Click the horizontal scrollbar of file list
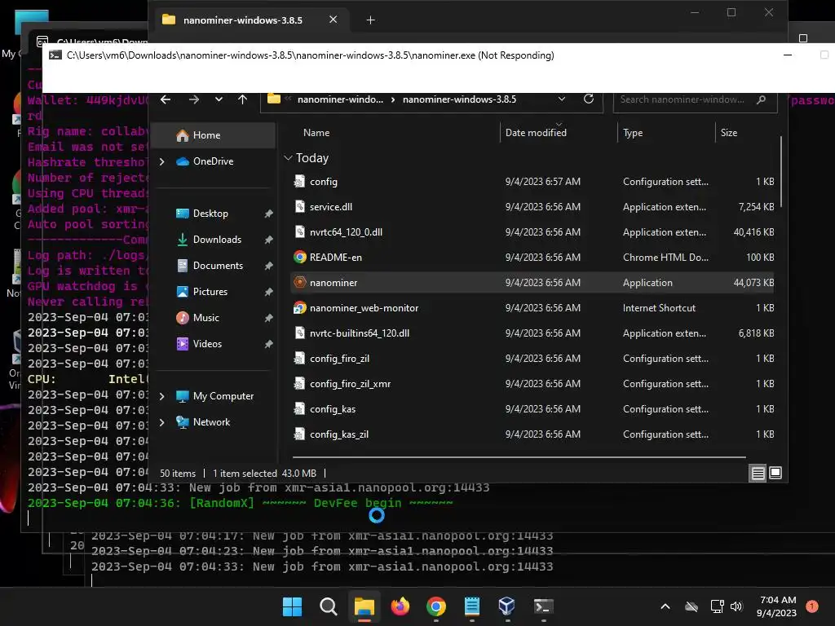The width and height of the screenshot is (835, 626). [x=519, y=456]
